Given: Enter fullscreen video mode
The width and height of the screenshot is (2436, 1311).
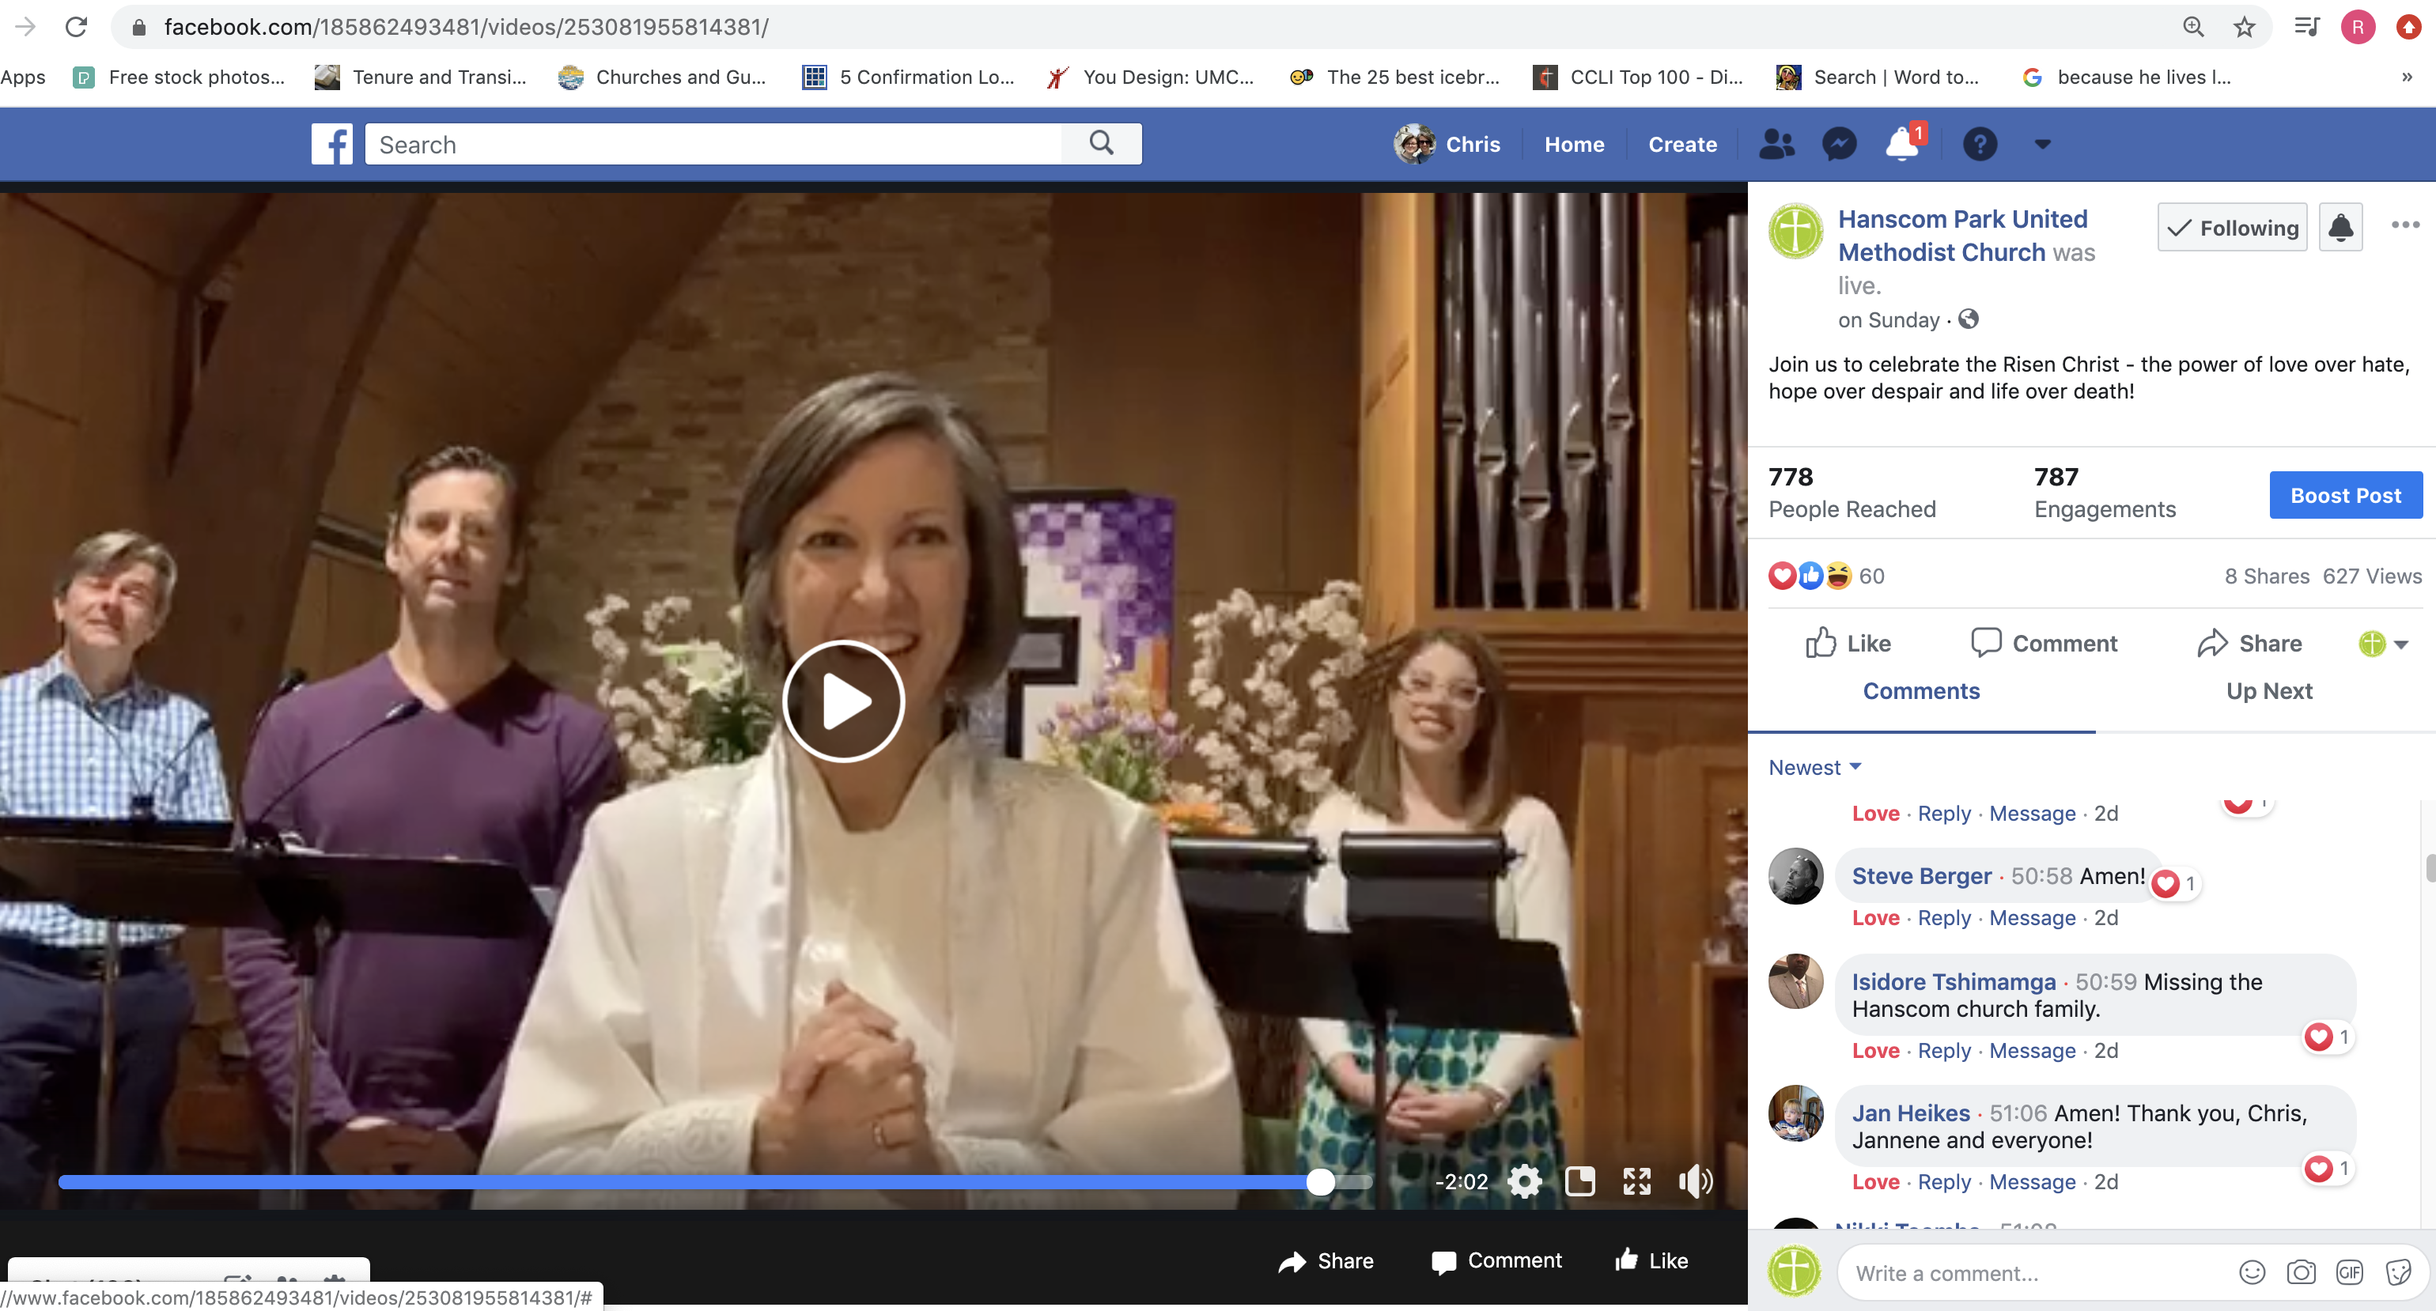Looking at the screenshot, I should point(1637,1181).
